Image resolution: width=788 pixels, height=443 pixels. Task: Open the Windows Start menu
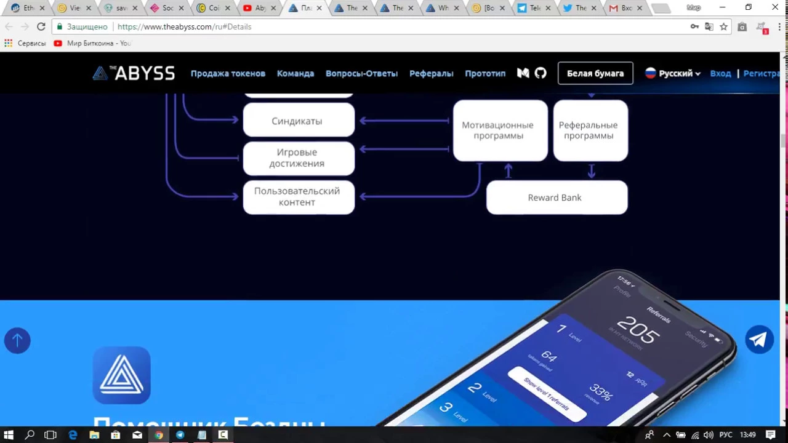(x=9, y=435)
